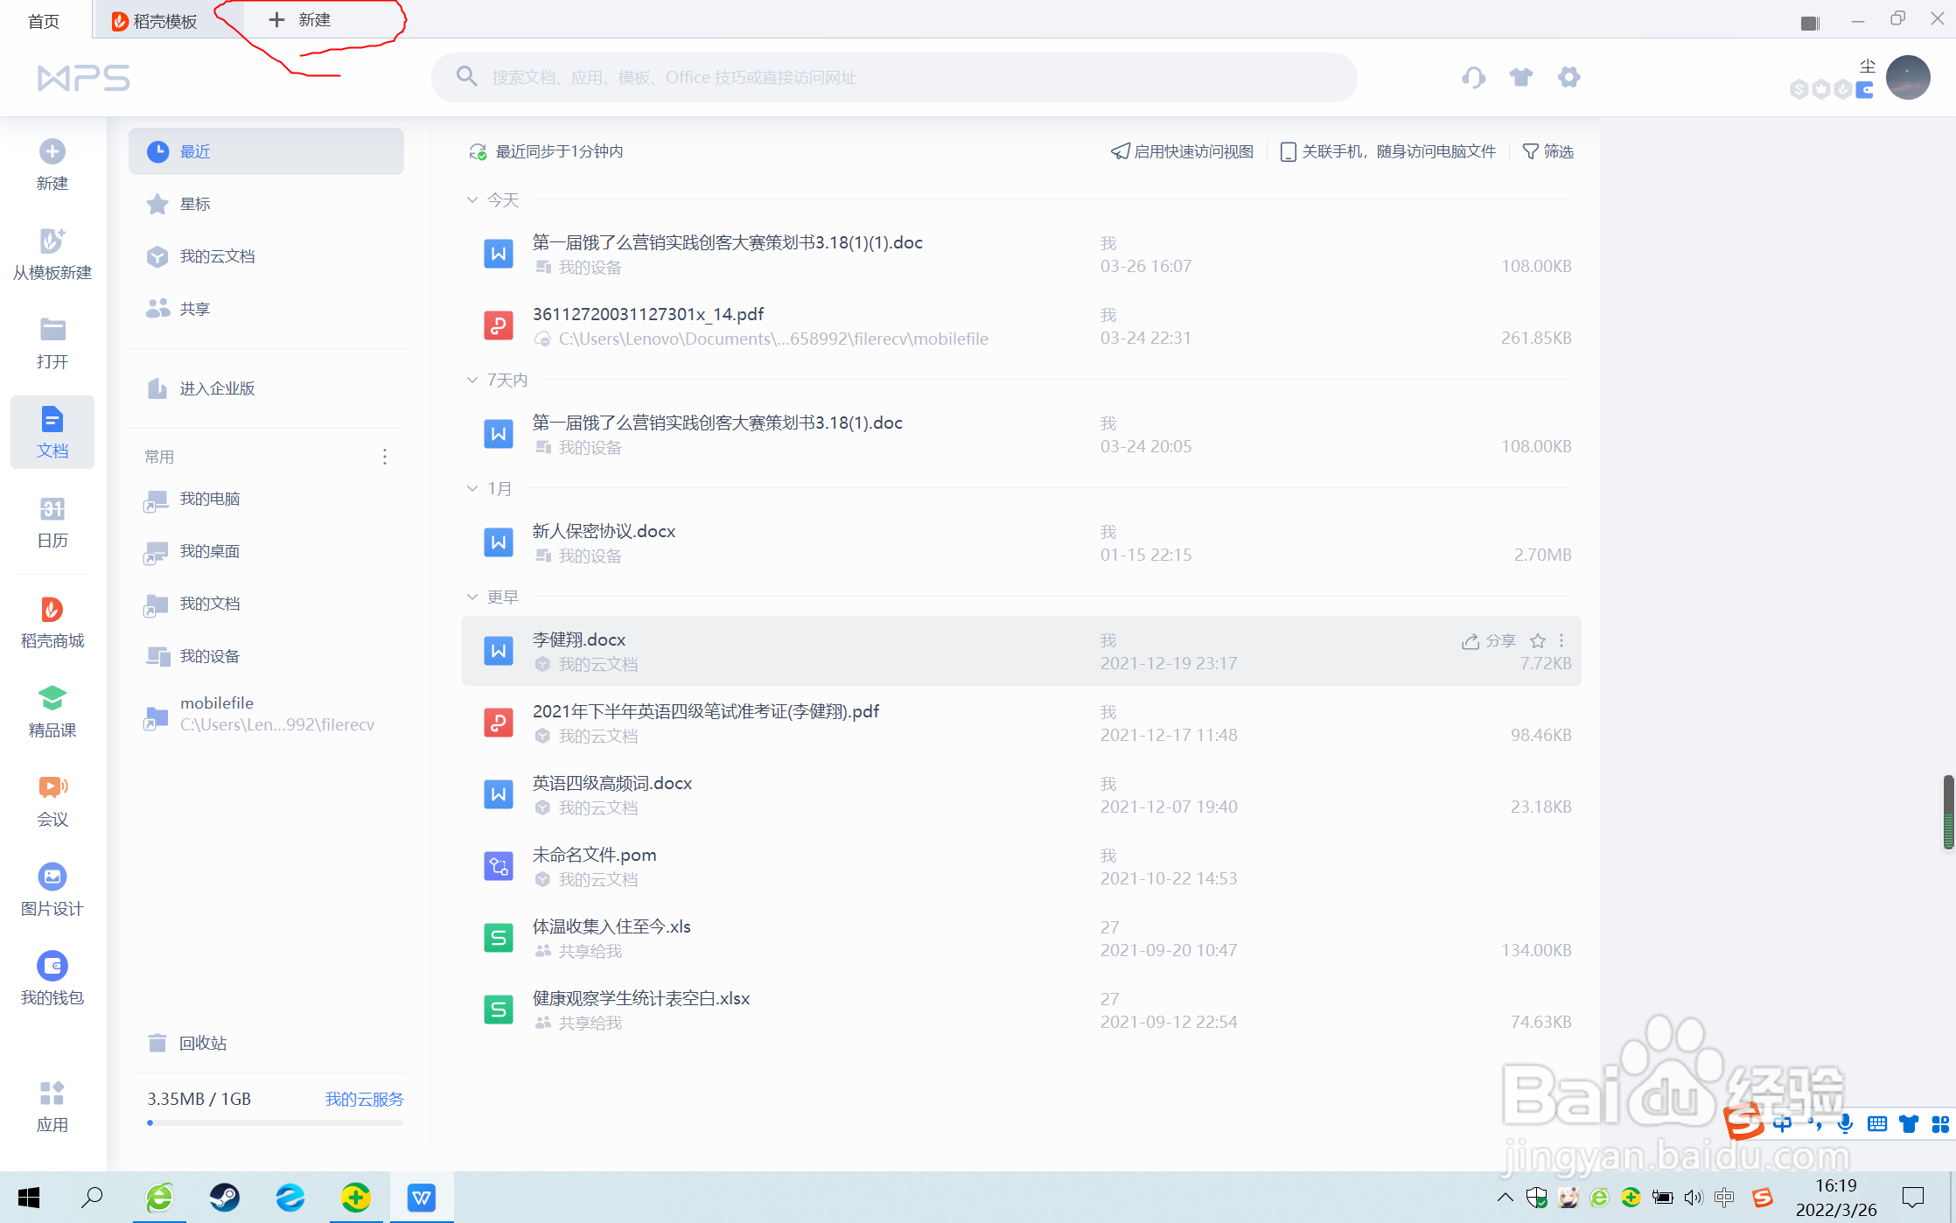
Task: Open the 会议 meeting icon
Action: tap(52, 787)
